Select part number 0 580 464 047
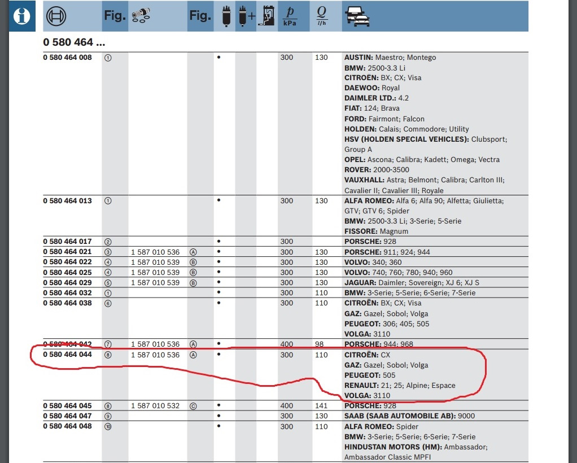This screenshot has width=577, height=463. click(67, 416)
